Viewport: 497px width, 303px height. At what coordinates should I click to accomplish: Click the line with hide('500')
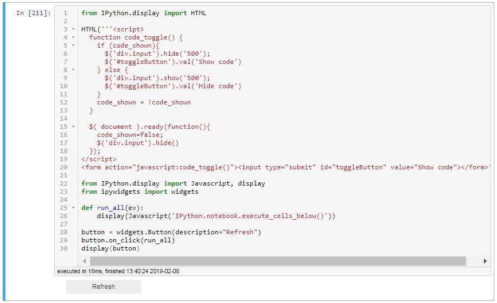157,54
